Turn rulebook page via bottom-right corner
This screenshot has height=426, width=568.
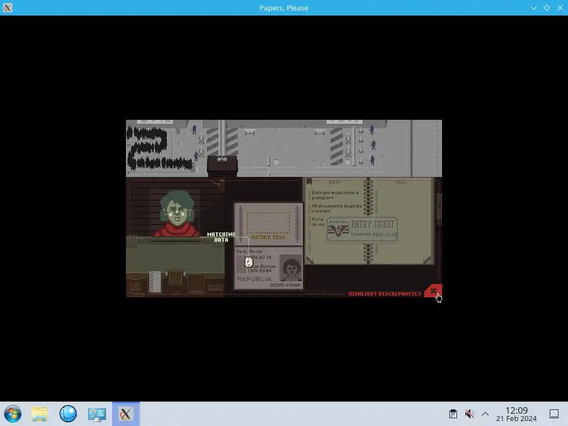point(428,260)
